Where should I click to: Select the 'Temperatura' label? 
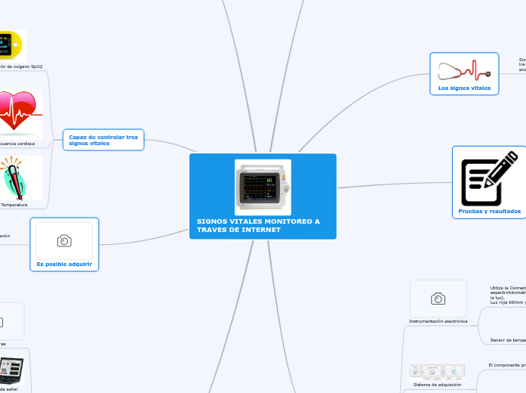(14, 205)
